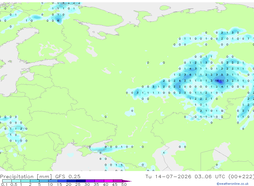Click the 'GFS 0.25' model label
The image size is (254, 186).
coord(68,176)
